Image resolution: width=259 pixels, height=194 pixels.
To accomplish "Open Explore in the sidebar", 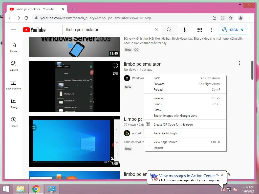I will (14, 66).
